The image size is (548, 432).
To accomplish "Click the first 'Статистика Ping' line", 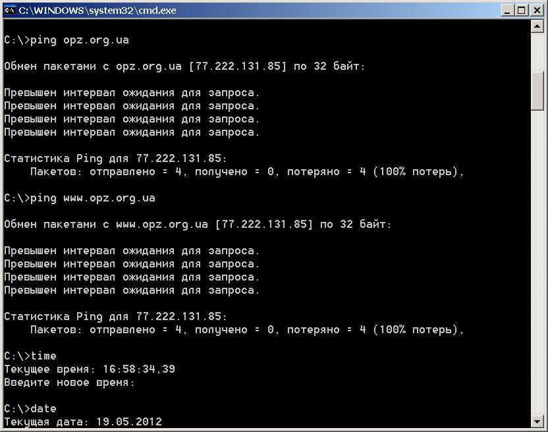I will (x=115, y=159).
